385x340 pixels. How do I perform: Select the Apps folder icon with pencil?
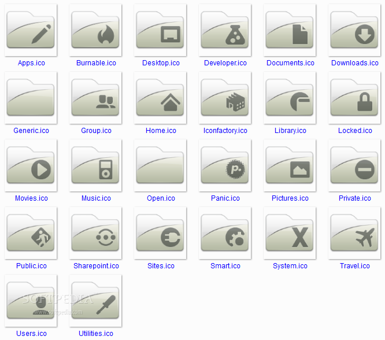31,30
